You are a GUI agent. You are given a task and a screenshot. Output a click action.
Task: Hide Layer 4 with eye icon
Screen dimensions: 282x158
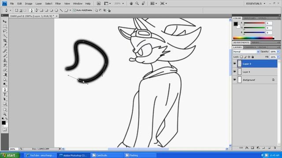234,72
